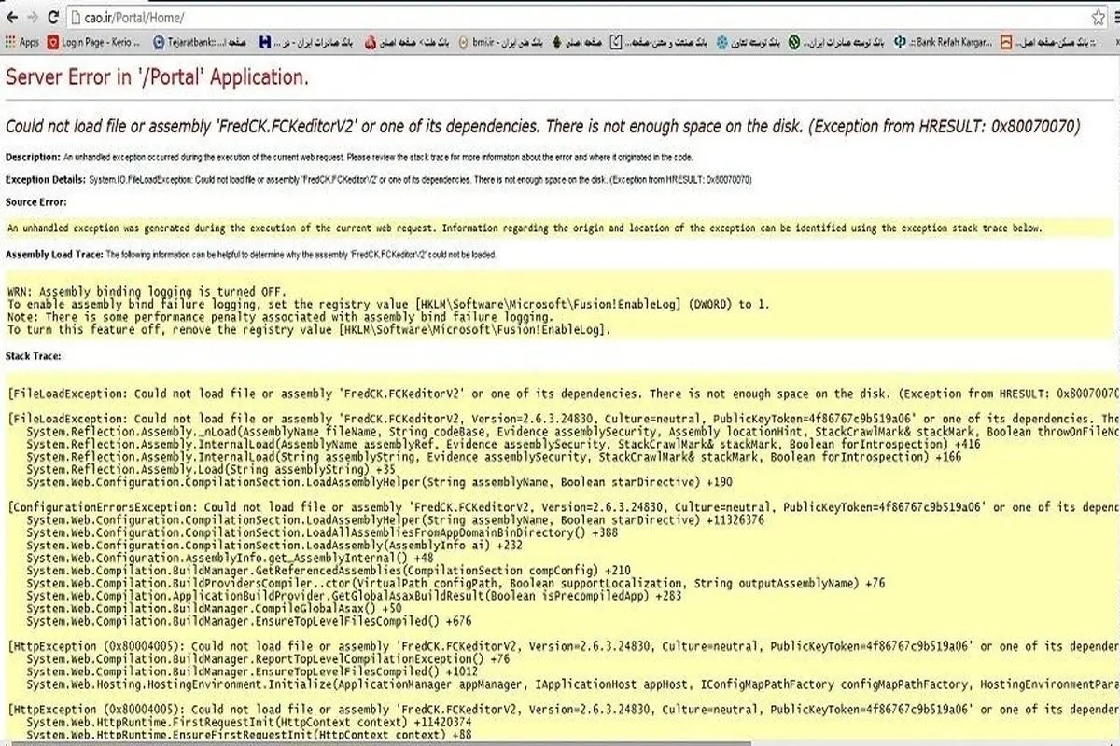Open the Chrome menu hamburger icon
The height and width of the screenshot is (746, 1120).
[1116, 18]
